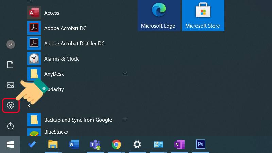Image resolution: width=272 pixels, height=153 pixels.
Task: Open the contact card app on taskbar
Action: (x=158, y=144)
